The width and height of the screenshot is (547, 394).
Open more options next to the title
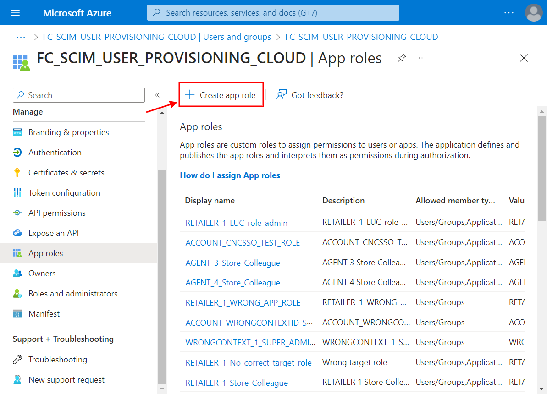[x=422, y=58]
